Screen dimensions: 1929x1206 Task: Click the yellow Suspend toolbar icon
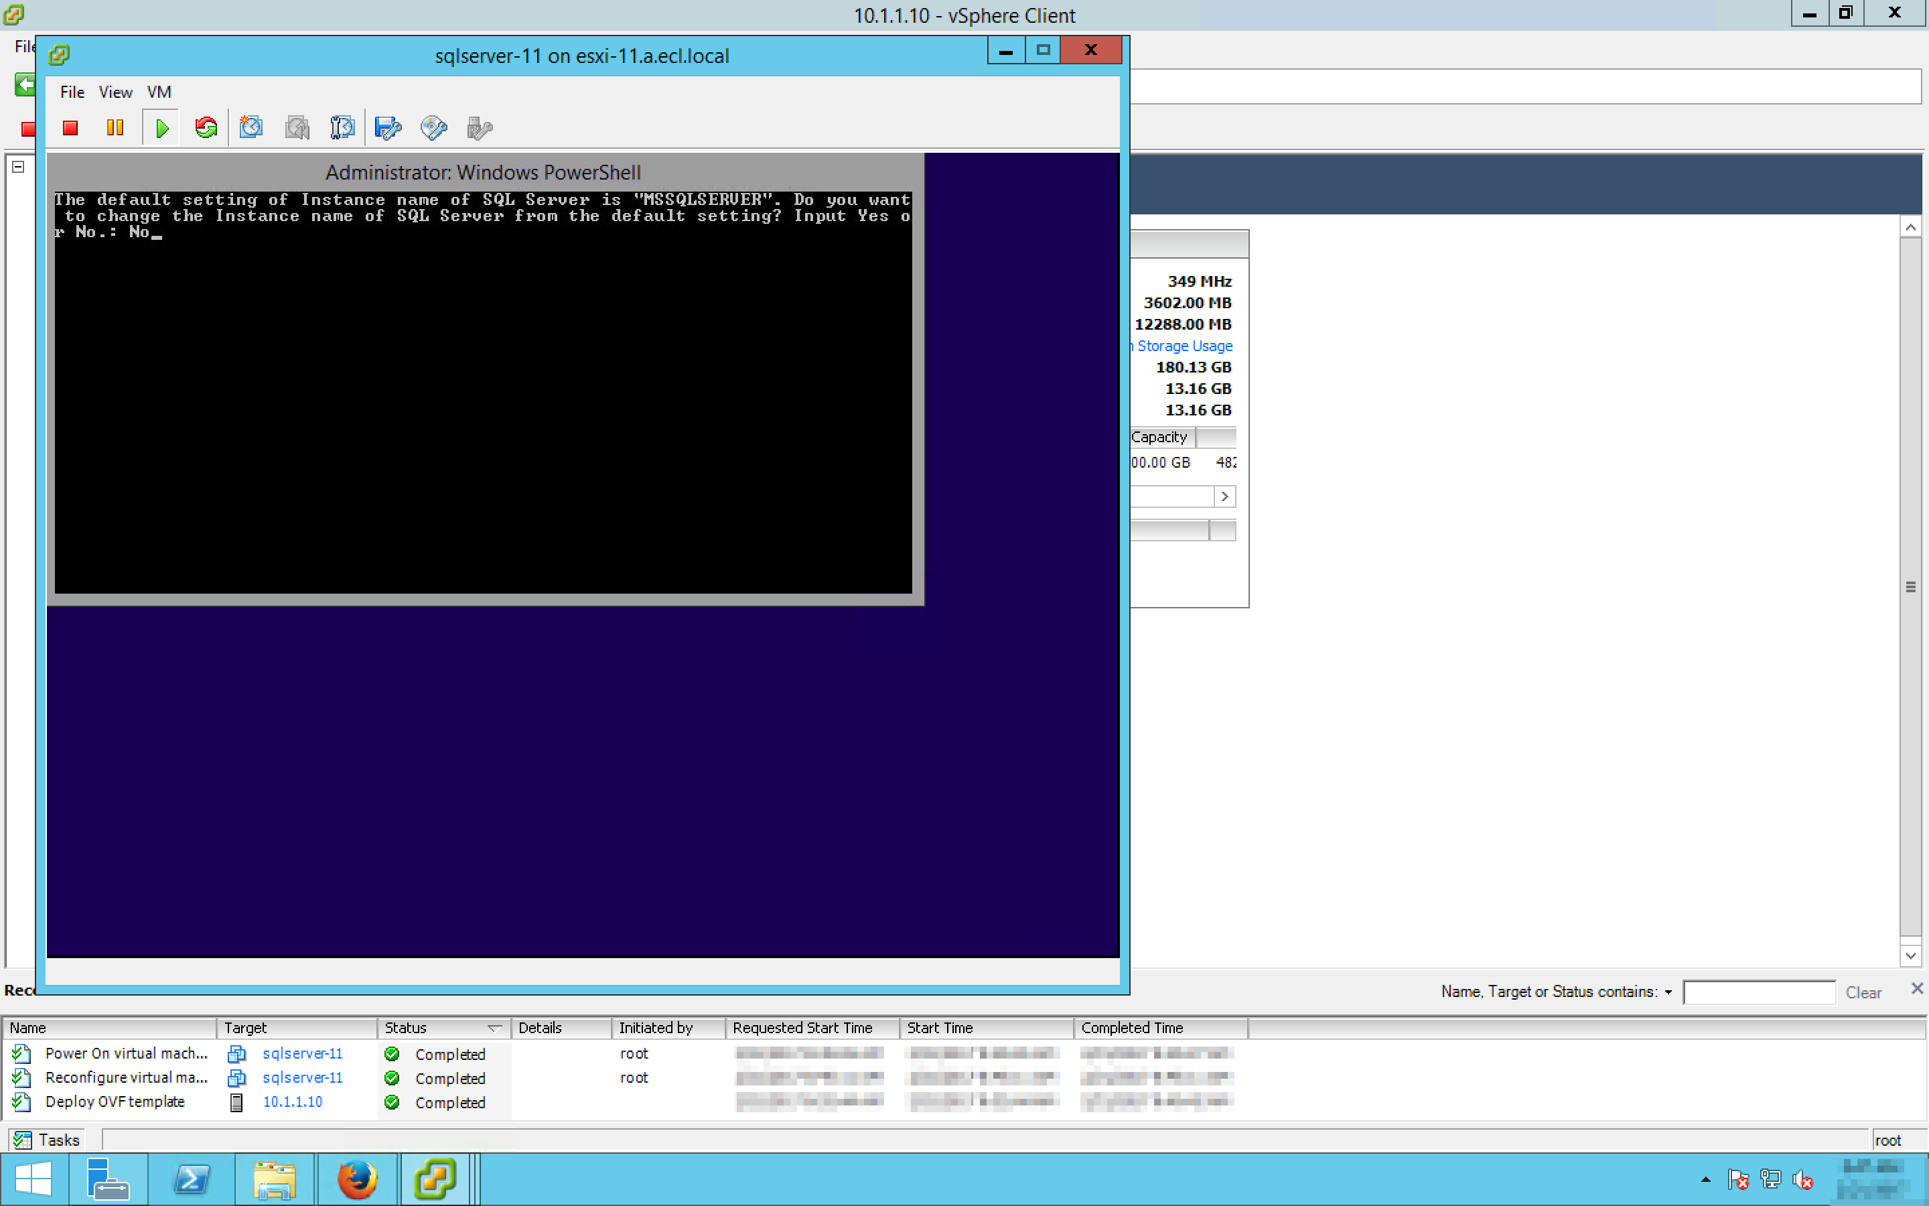click(115, 127)
